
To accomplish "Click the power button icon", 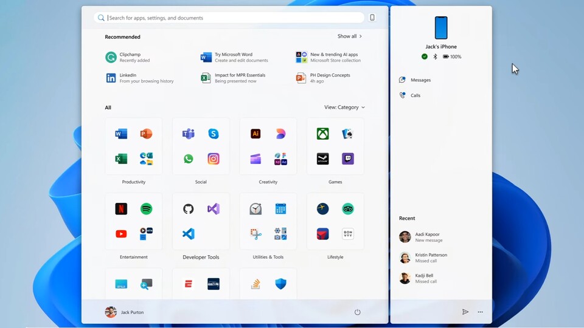I will [357, 312].
